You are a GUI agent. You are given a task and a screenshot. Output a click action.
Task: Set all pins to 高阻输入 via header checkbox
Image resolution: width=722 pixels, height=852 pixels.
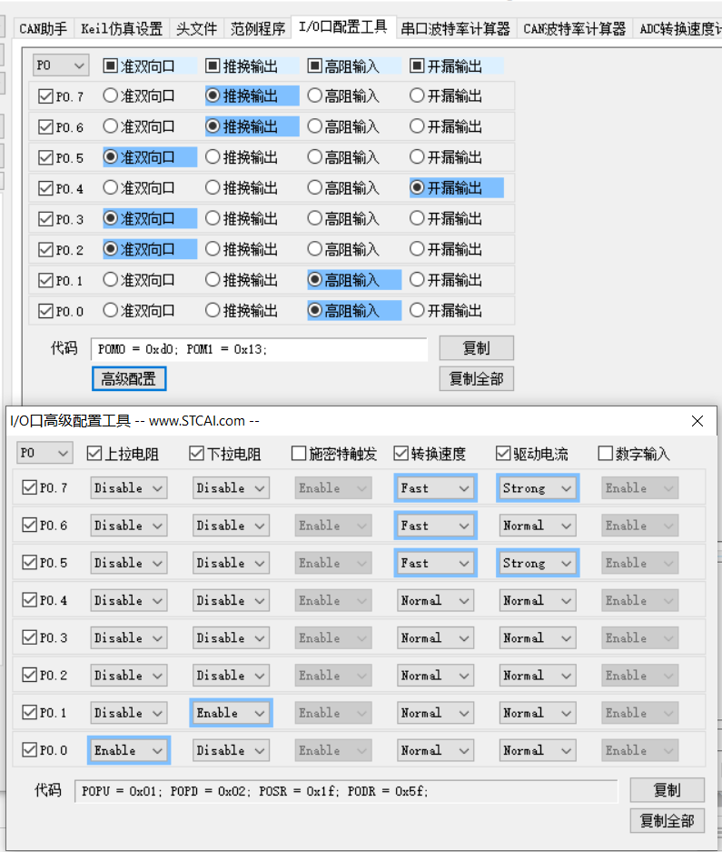(x=314, y=65)
